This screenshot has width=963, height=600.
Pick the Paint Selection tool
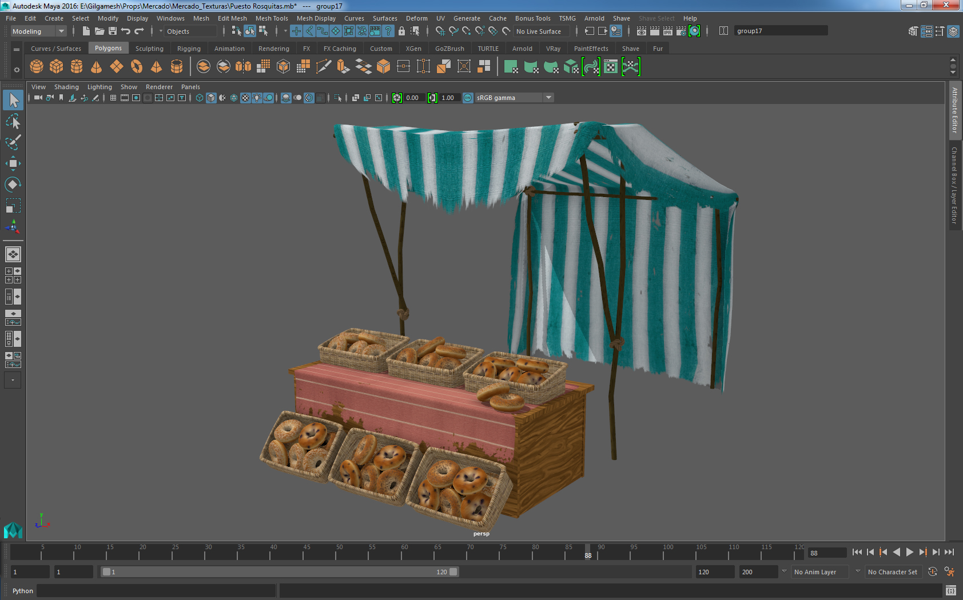pos(13,142)
